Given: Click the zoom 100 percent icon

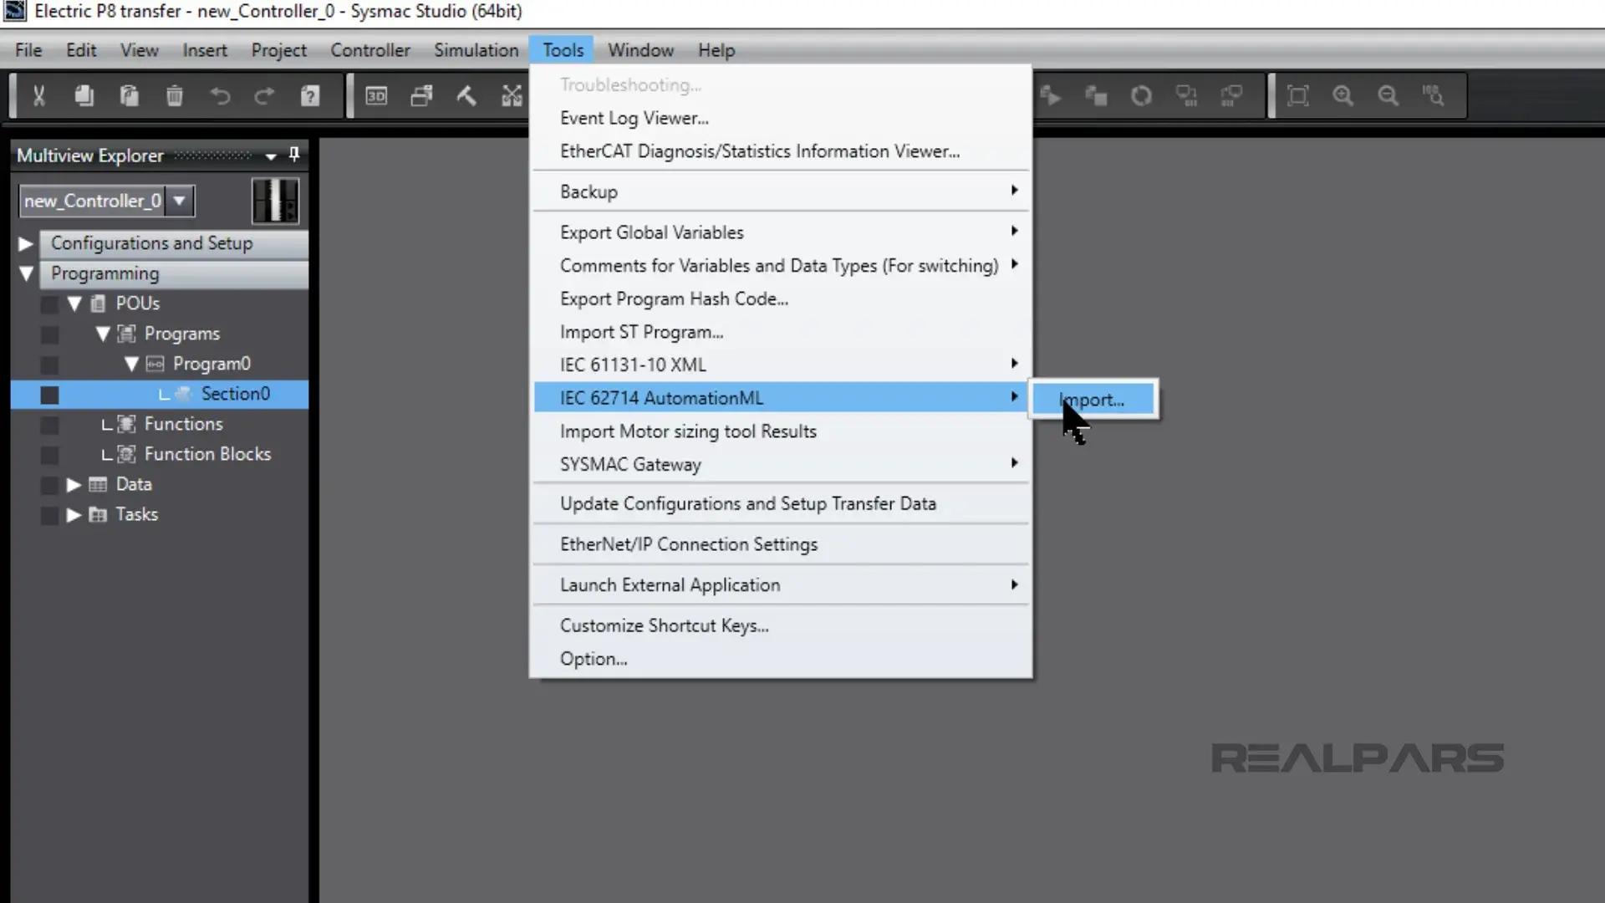Looking at the screenshot, I should (1433, 95).
